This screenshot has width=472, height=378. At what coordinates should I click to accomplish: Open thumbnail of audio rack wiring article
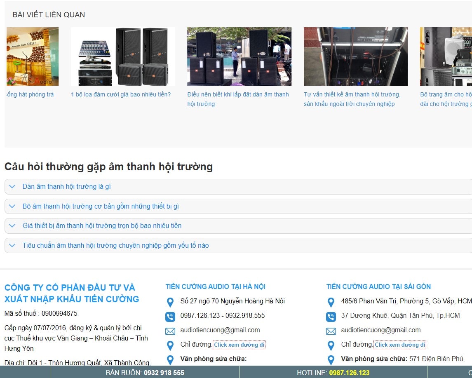coord(355,56)
